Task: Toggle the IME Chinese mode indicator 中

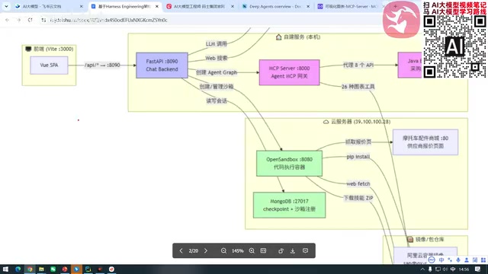Action: coord(453,269)
